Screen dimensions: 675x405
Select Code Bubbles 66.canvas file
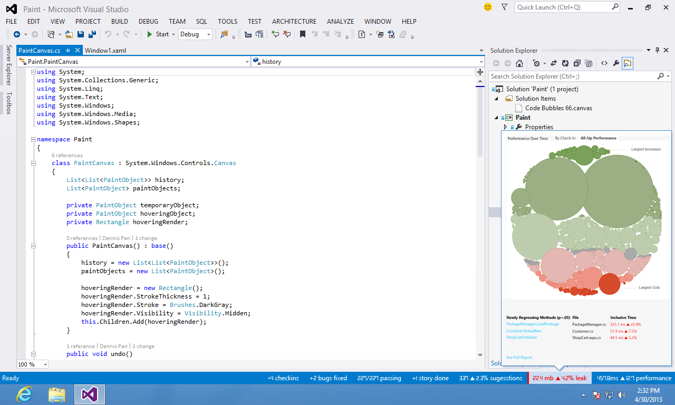[558, 108]
